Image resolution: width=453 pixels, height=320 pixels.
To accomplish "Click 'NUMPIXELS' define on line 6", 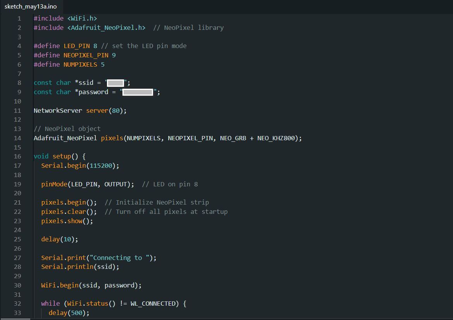I will pyautogui.click(x=80, y=64).
